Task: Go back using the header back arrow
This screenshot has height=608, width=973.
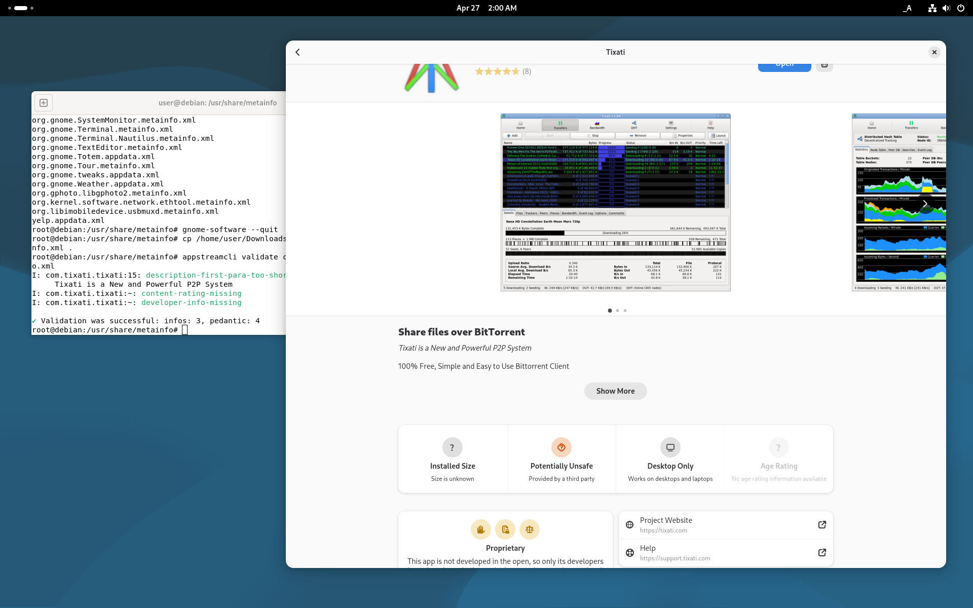Action: pyautogui.click(x=297, y=52)
